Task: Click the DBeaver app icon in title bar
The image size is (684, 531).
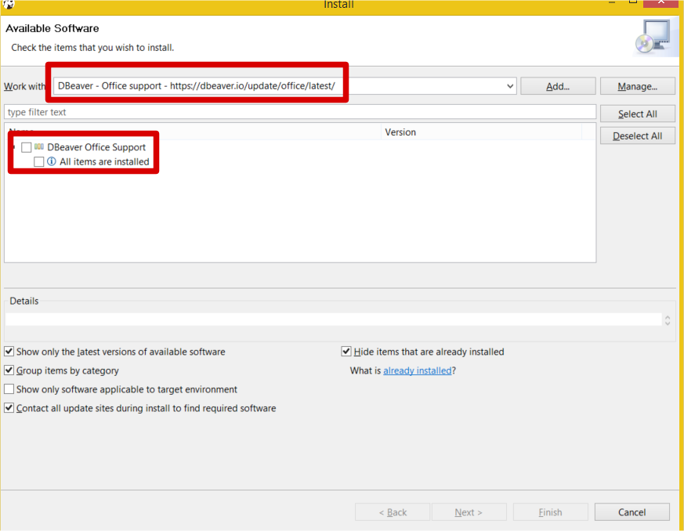Action: tap(9, 5)
